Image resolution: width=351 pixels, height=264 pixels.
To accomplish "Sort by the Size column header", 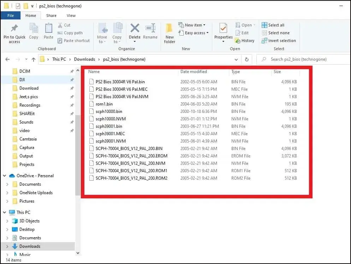I will (x=277, y=72).
